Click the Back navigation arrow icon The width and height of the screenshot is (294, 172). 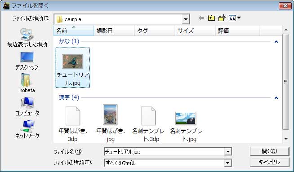coord(201,18)
